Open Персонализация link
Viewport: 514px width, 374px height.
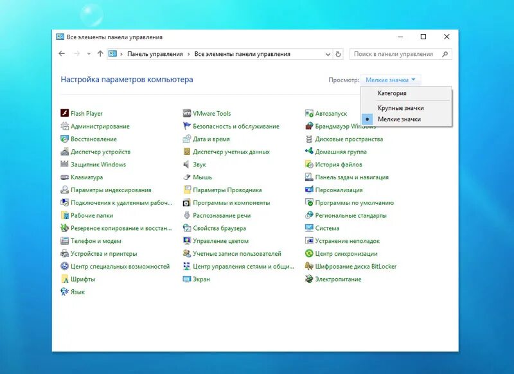click(339, 190)
